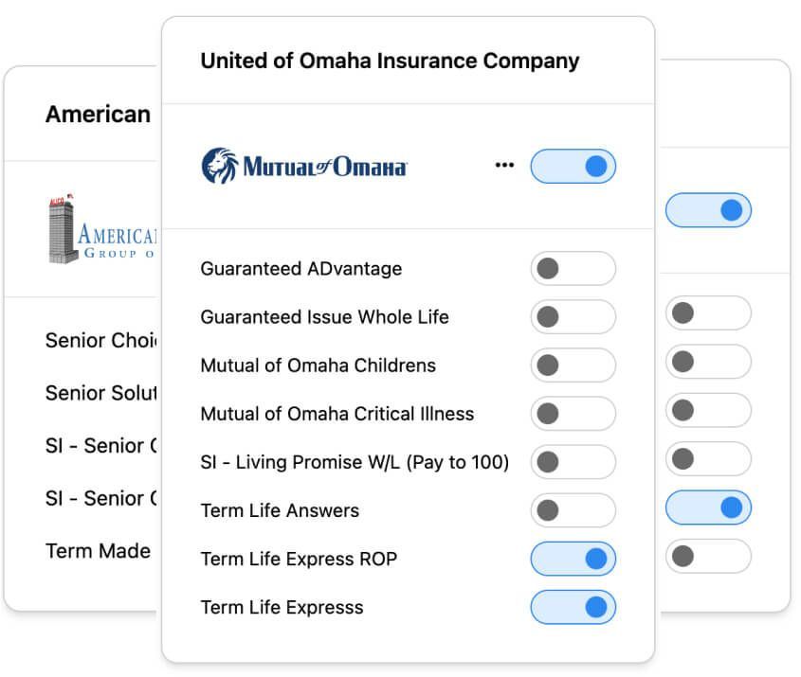This screenshot has width=801, height=677.
Task: Enable SI - Living Promise W/L toggle
Action: (573, 462)
